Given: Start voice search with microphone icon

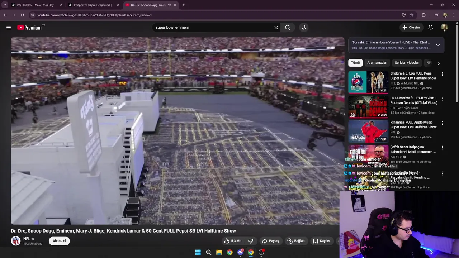Looking at the screenshot, I should point(304,27).
